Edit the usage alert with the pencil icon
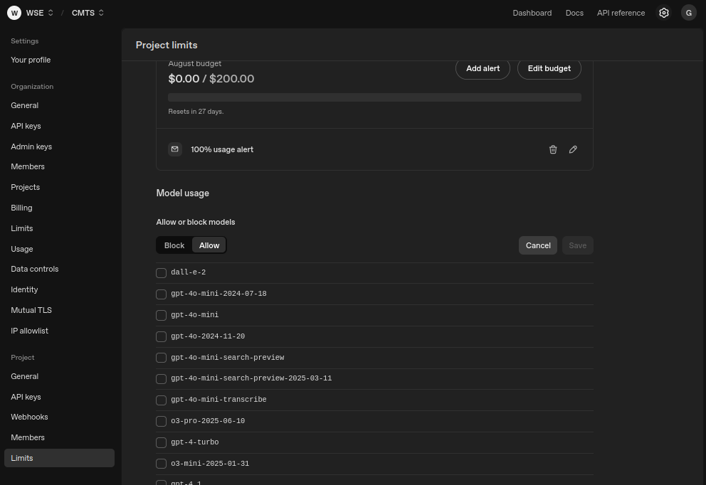Image resolution: width=706 pixels, height=485 pixels. [573, 149]
